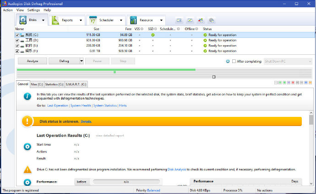This screenshot has height=194, width=316.
Task: Click the gear icon beside Start time
Action: click(27, 147)
